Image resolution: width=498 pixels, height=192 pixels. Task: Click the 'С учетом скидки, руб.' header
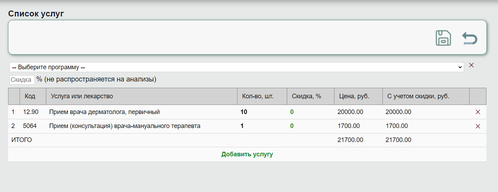(x=418, y=96)
